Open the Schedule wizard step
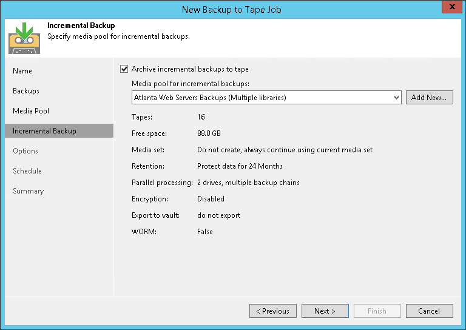The width and height of the screenshot is (466, 330). coord(27,171)
